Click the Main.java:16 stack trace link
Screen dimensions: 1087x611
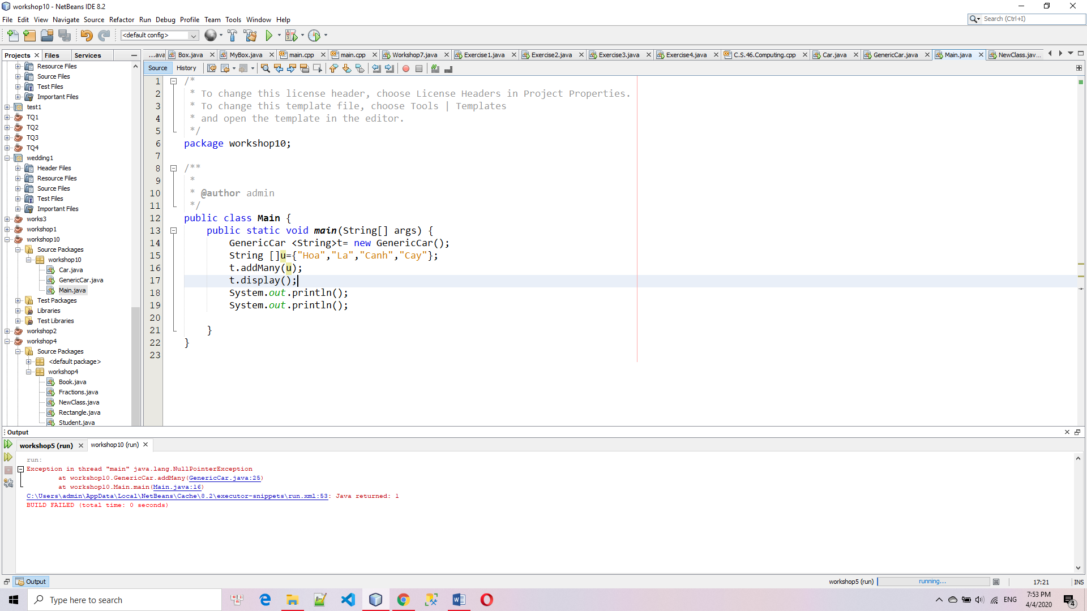(177, 487)
